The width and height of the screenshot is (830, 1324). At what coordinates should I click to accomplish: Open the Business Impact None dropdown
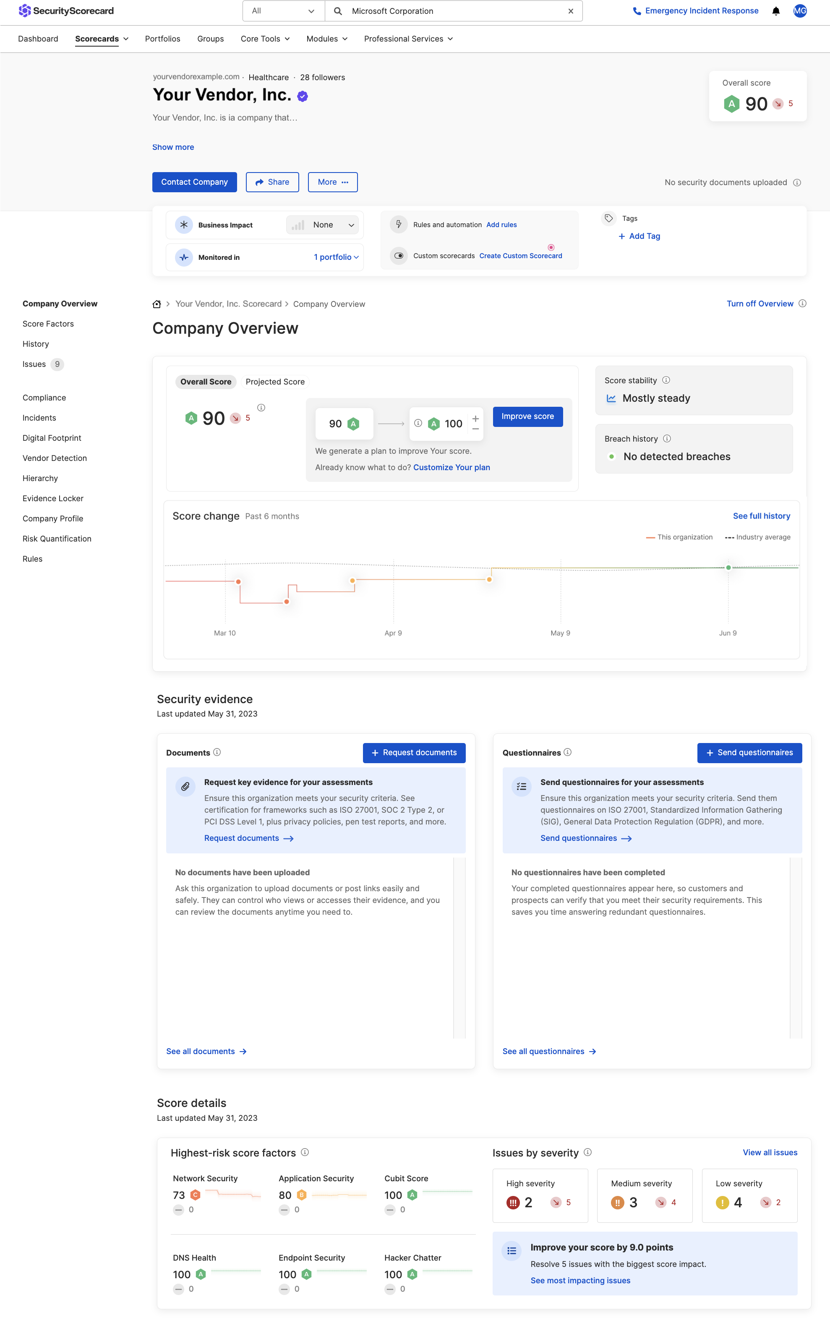(323, 225)
